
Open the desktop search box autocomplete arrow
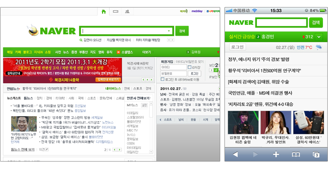(169, 31)
